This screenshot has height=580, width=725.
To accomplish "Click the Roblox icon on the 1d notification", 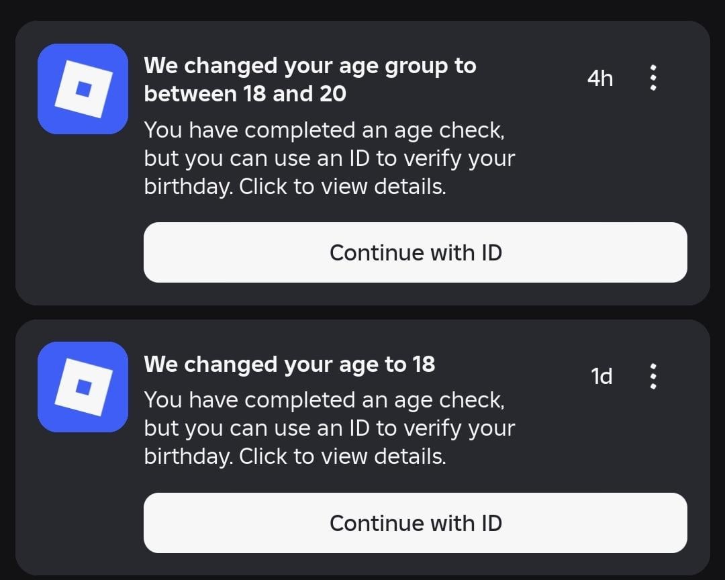I will click(x=83, y=387).
